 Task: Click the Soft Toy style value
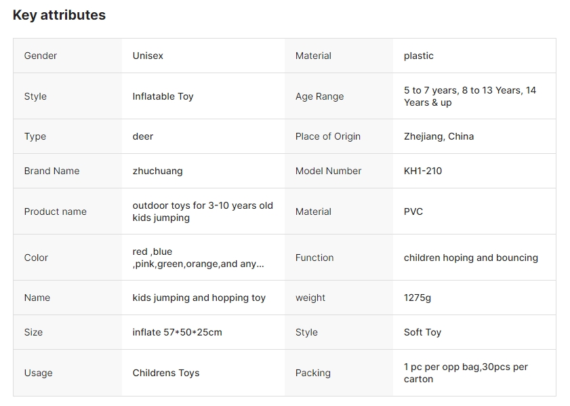(422, 332)
